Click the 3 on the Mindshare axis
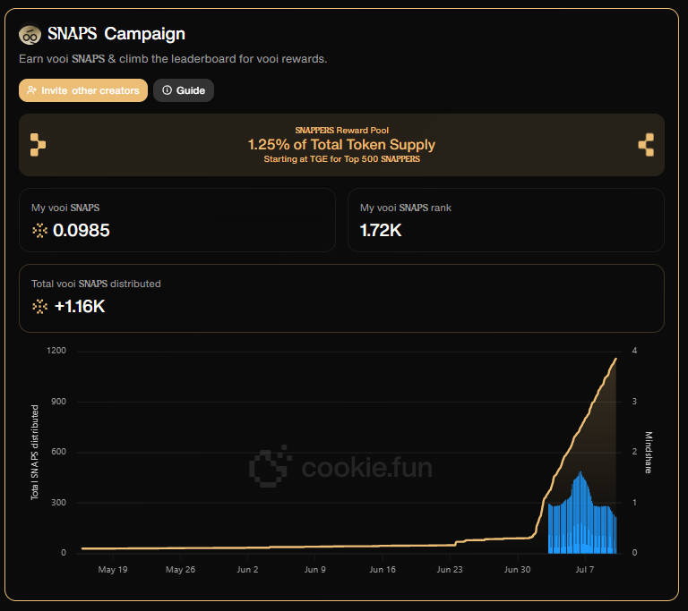This screenshot has height=611, width=688. (x=634, y=401)
